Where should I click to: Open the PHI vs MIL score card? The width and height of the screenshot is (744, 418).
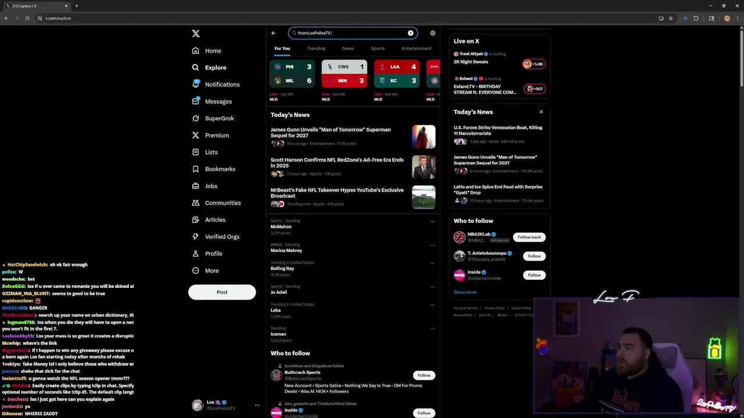[292, 74]
